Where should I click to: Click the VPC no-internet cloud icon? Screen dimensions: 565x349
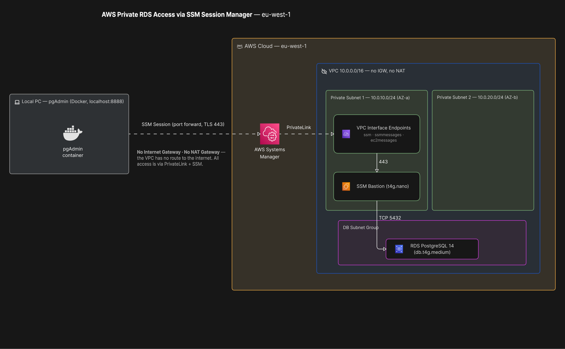(324, 71)
